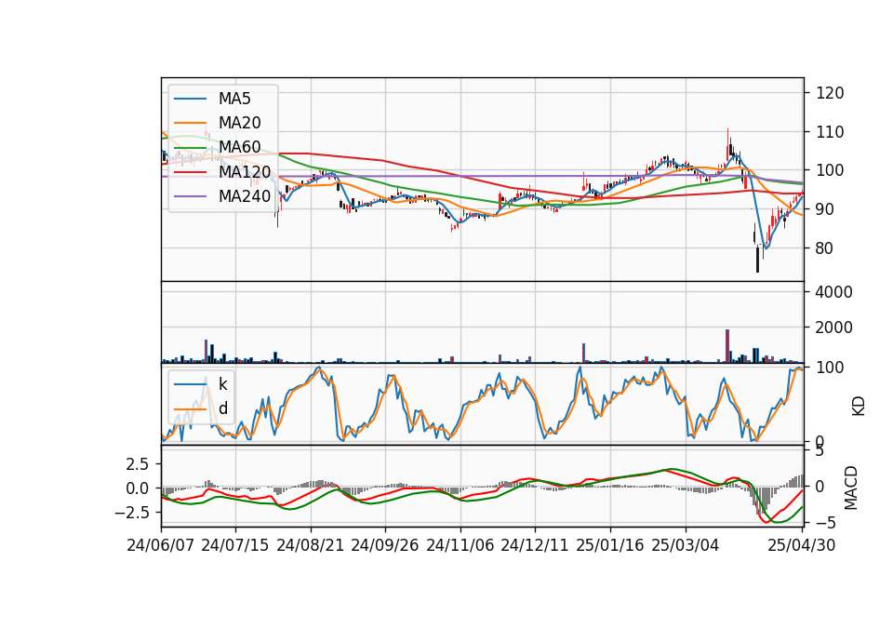Click the MA5 legend label
The height and width of the screenshot is (642, 893).
point(234,99)
